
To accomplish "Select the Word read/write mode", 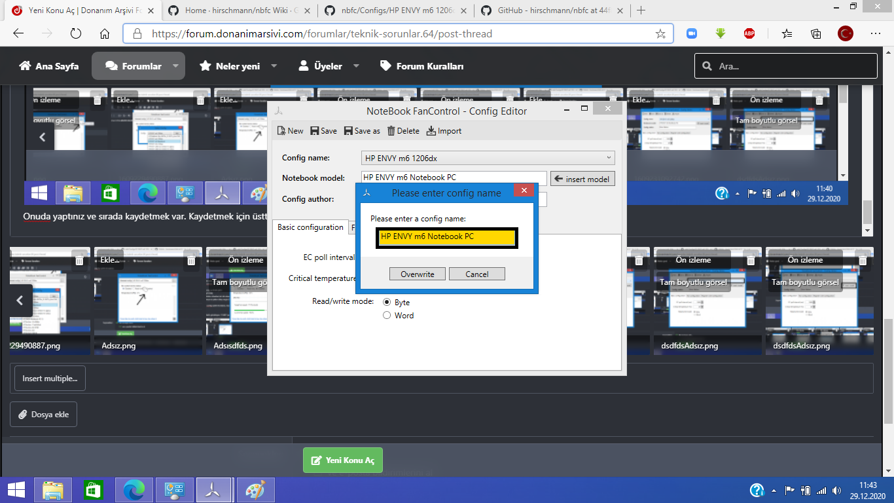I will click(x=387, y=316).
